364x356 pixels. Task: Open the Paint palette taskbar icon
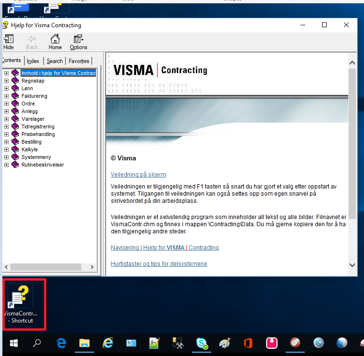225,343
